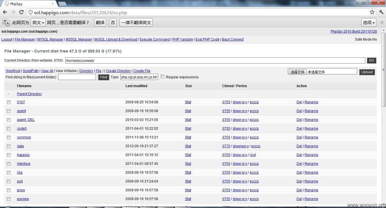The image size is (386, 208).
Task: Open MYSQL Manager menu link
Action: (50, 39)
